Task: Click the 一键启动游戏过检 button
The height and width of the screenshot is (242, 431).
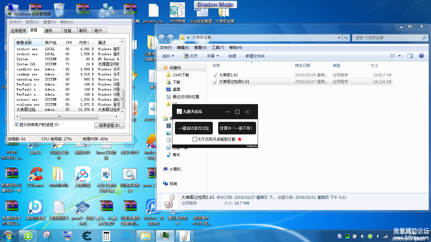Action: point(194,128)
